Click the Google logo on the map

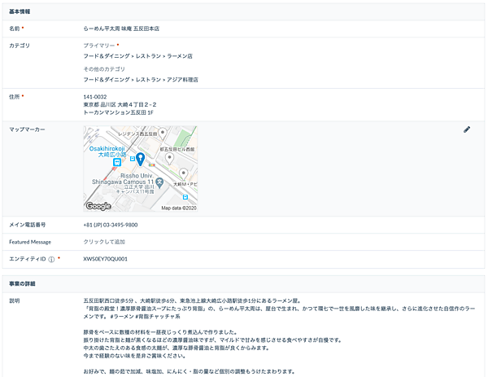(x=98, y=207)
